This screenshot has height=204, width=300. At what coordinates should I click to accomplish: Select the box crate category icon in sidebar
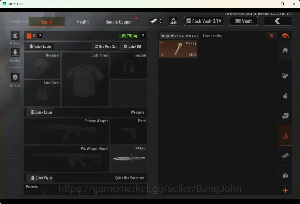coord(285,176)
